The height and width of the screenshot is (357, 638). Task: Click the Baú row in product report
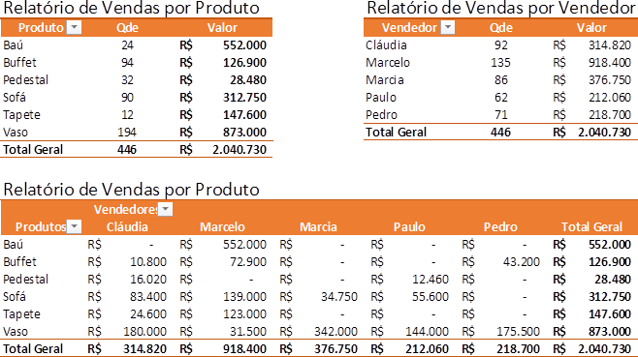click(x=137, y=45)
